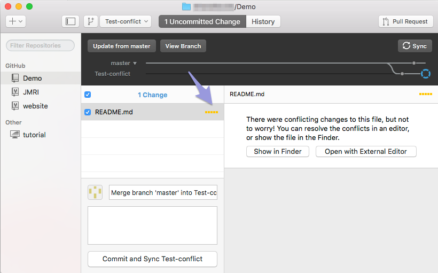Image resolution: width=438 pixels, height=273 pixels.
Task: Click the yellow conflict indicator beside README.md in list
Action: 212,112
